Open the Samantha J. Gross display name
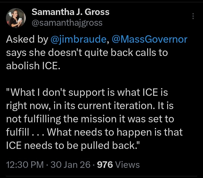This screenshot has width=203, height=178. [x=70, y=12]
